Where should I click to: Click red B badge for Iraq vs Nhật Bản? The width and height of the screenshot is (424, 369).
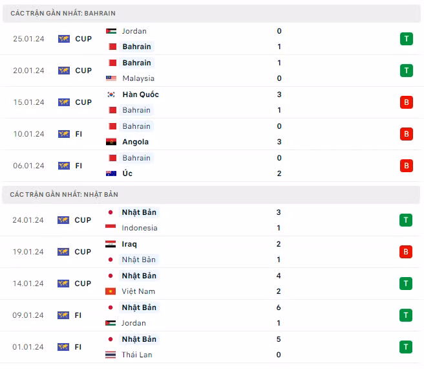tap(406, 252)
